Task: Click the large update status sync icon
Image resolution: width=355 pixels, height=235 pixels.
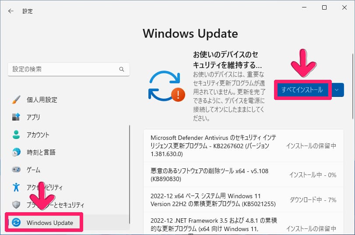Action: (167, 86)
